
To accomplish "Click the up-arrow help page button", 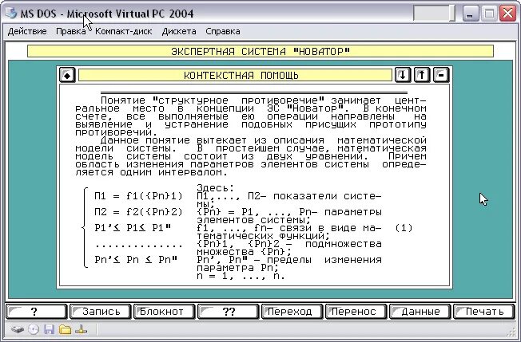I will click(x=422, y=75).
